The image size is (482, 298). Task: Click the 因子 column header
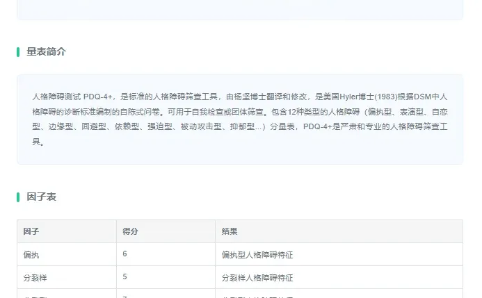click(67, 231)
